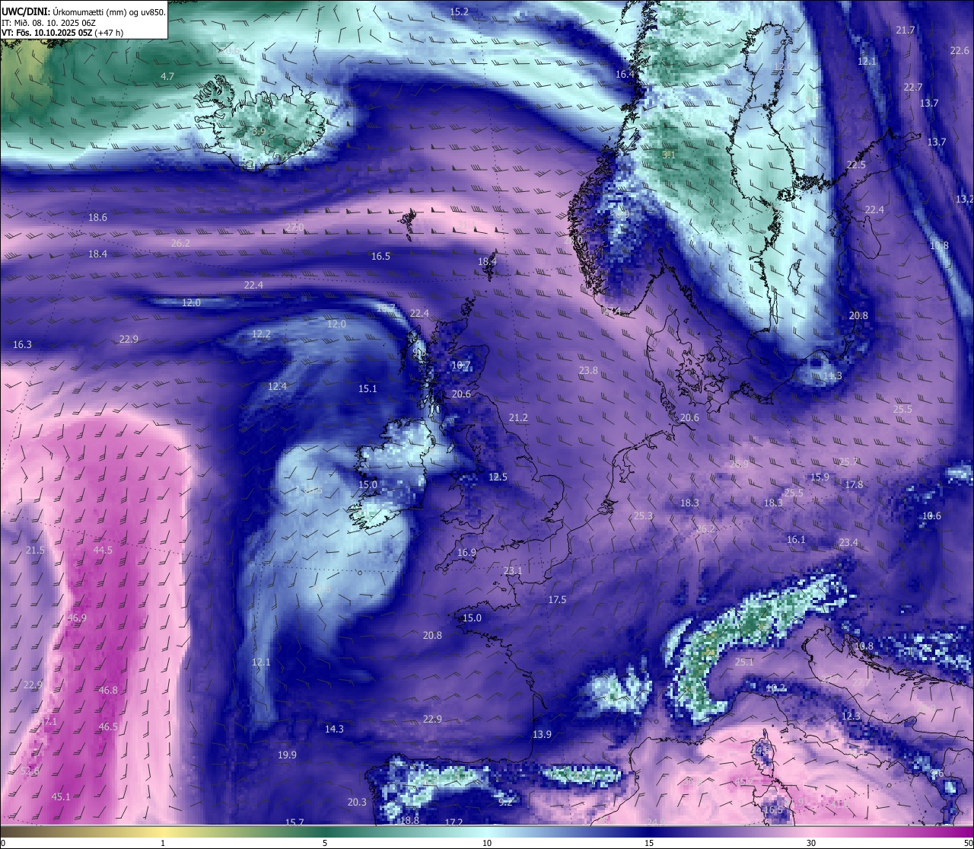The image size is (974, 849).
Task: Click the colour scale tick label 5
Action: coord(325,843)
